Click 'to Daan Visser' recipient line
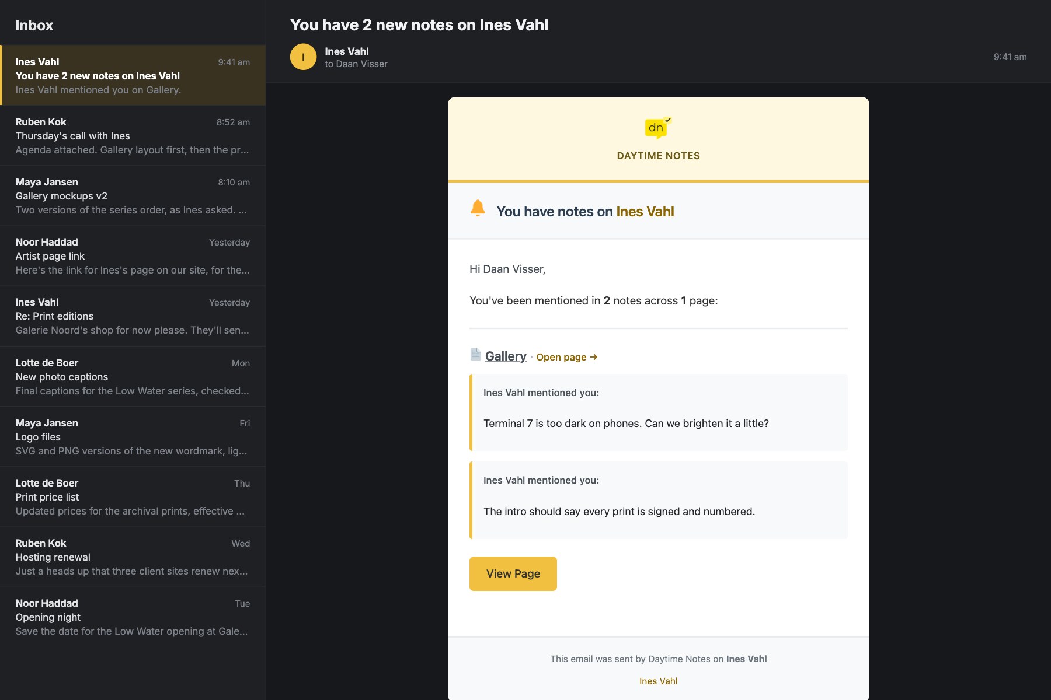Viewport: 1051px width, 700px height. (x=356, y=64)
